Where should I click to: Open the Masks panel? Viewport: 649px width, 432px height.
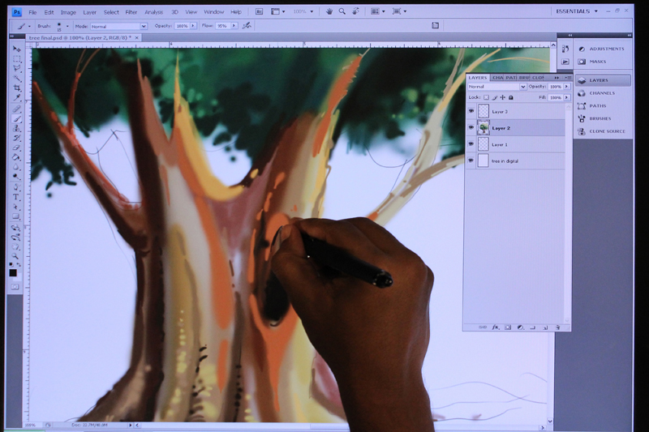[x=598, y=62]
